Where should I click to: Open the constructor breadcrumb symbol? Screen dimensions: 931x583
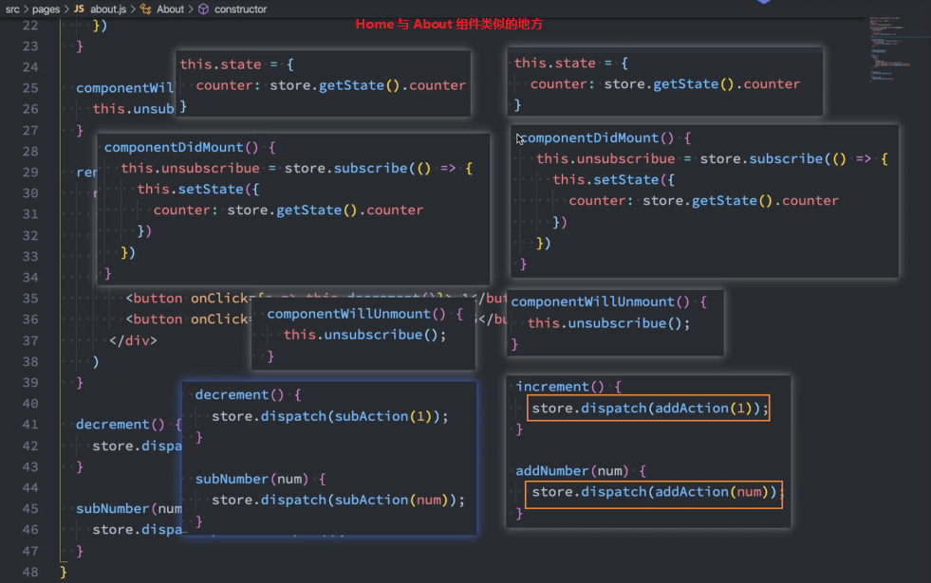click(x=240, y=9)
